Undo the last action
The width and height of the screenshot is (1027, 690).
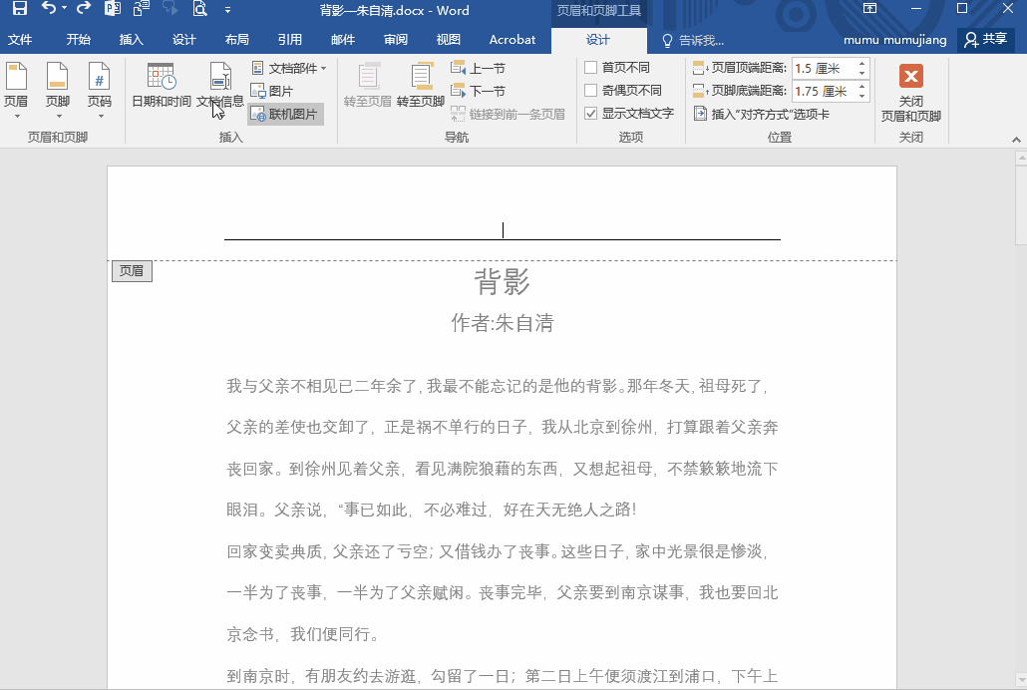[49, 9]
